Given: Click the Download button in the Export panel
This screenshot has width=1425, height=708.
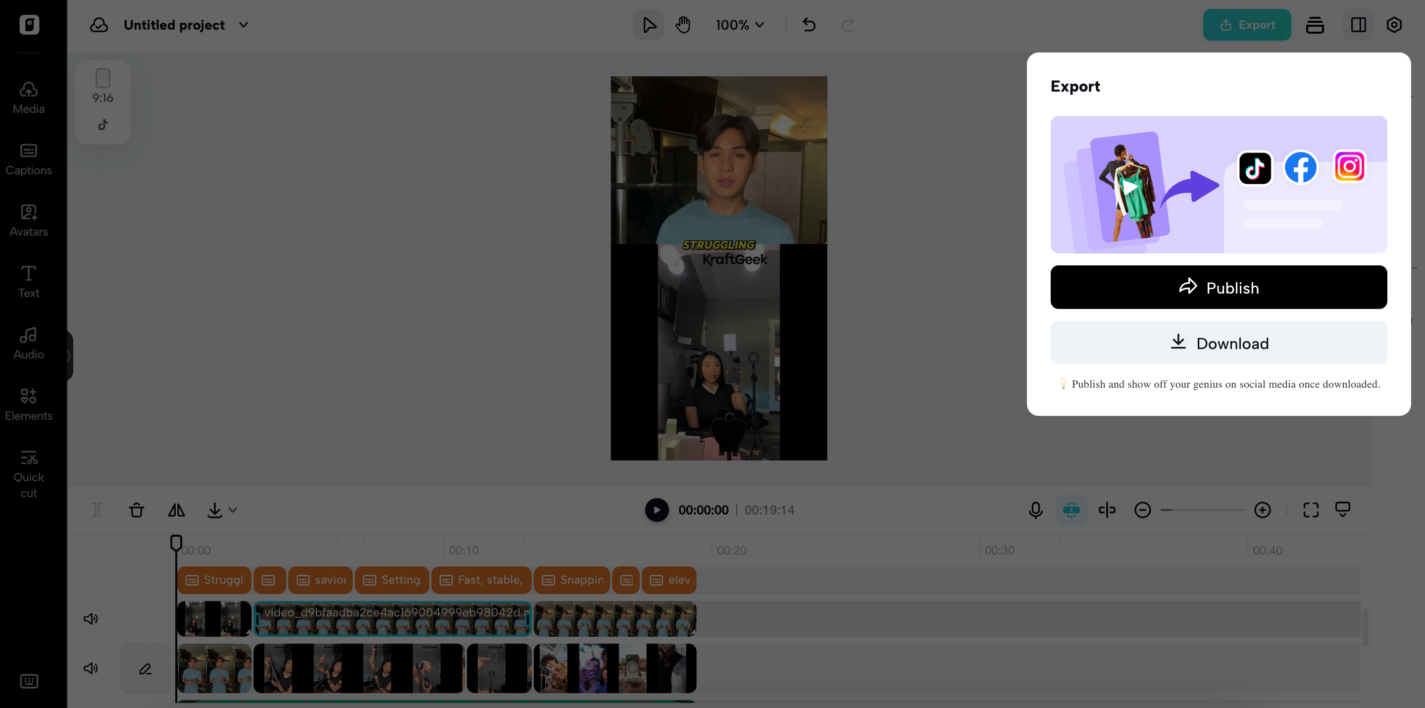Looking at the screenshot, I should click(x=1219, y=343).
